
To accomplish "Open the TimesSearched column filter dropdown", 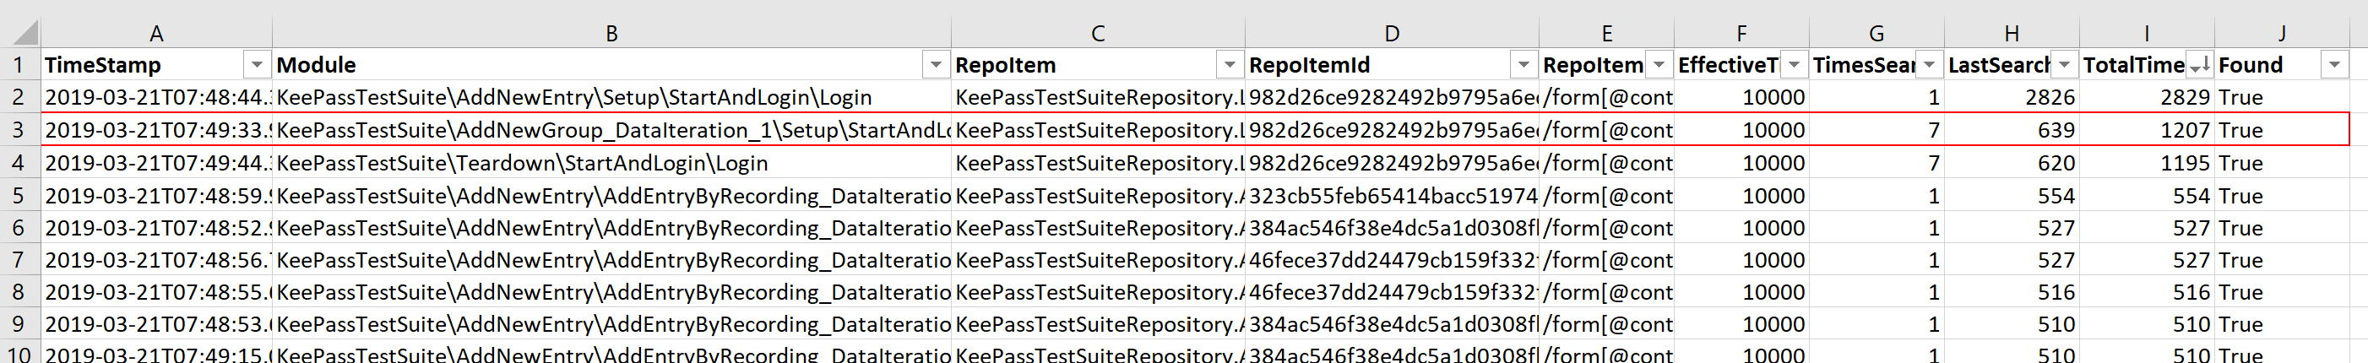I will coord(1929,65).
